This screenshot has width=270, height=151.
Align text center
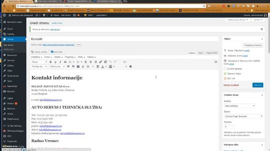(91, 62)
